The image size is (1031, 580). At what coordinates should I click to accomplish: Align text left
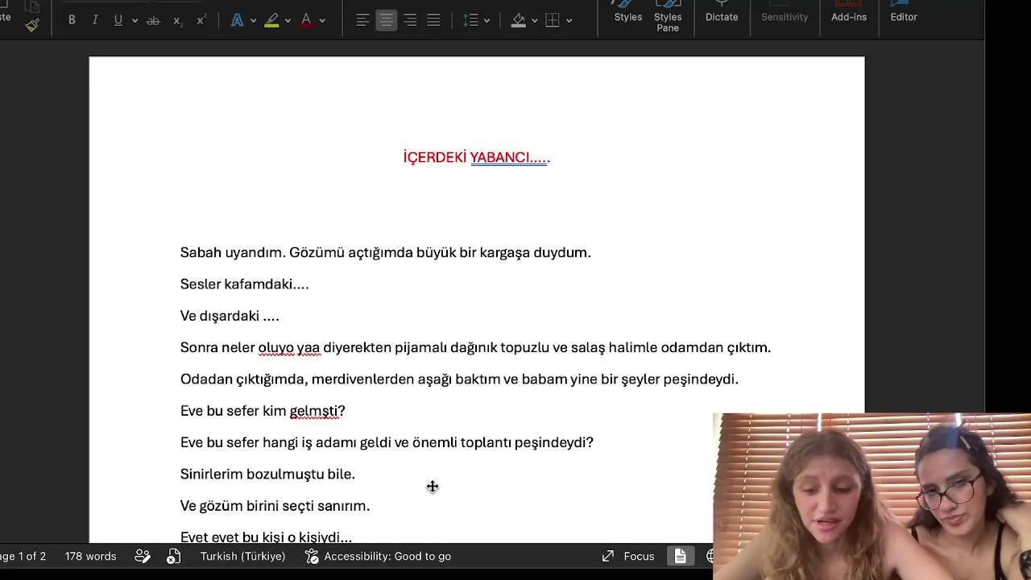coord(363,20)
